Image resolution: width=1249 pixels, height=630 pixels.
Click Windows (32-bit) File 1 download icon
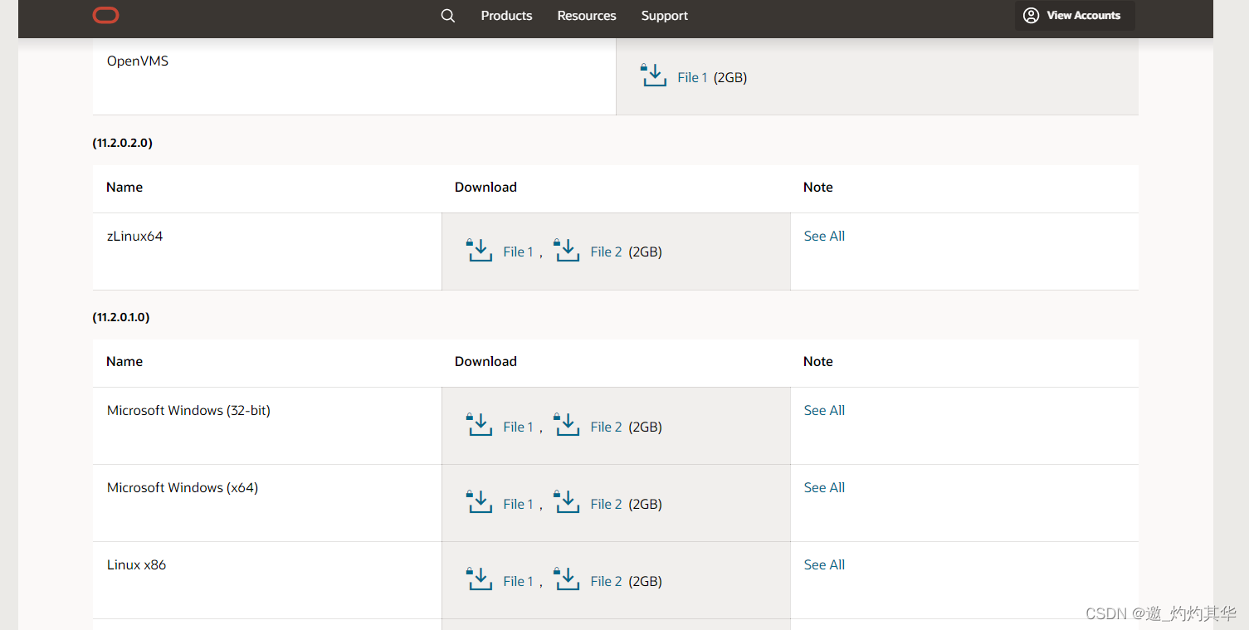point(480,425)
